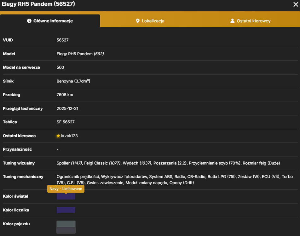Click the map pin icon in Lokalizacja tab
The image size is (300, 236).
tap(138, 21)
